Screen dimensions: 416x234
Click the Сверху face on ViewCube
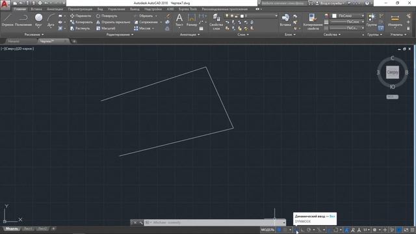coord(393,72)
